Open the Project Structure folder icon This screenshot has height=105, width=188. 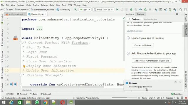coord(156,10)
